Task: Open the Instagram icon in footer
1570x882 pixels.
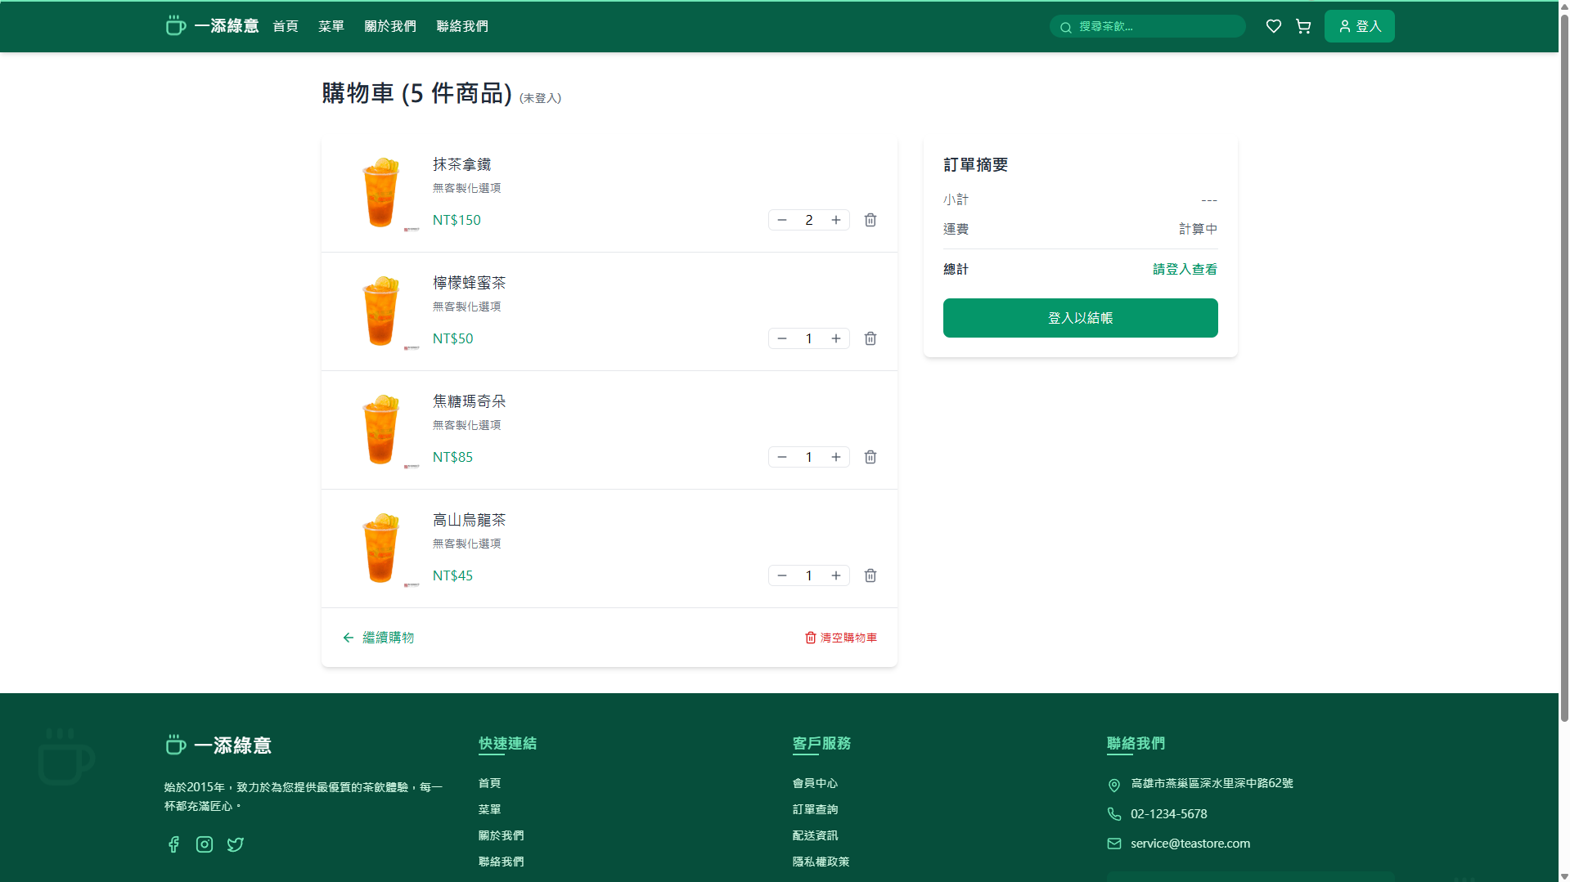Action: coord(205,844)
